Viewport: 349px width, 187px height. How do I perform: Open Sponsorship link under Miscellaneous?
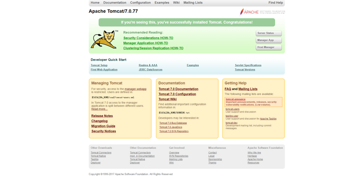click(215, 159)
